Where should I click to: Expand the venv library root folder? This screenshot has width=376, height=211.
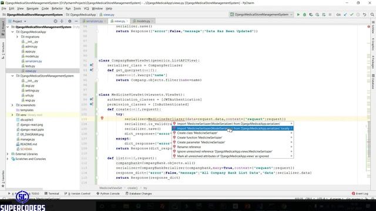pyautogui.click(x=12, y=115)
